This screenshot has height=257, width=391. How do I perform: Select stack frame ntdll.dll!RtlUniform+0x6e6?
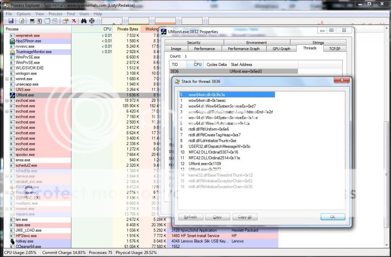[x=227, y=129]
